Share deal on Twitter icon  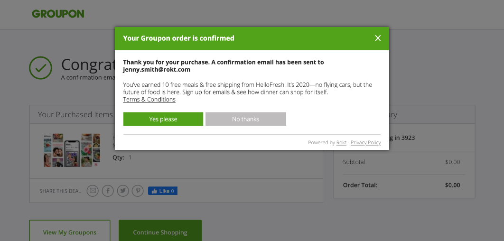coord(123,191)
